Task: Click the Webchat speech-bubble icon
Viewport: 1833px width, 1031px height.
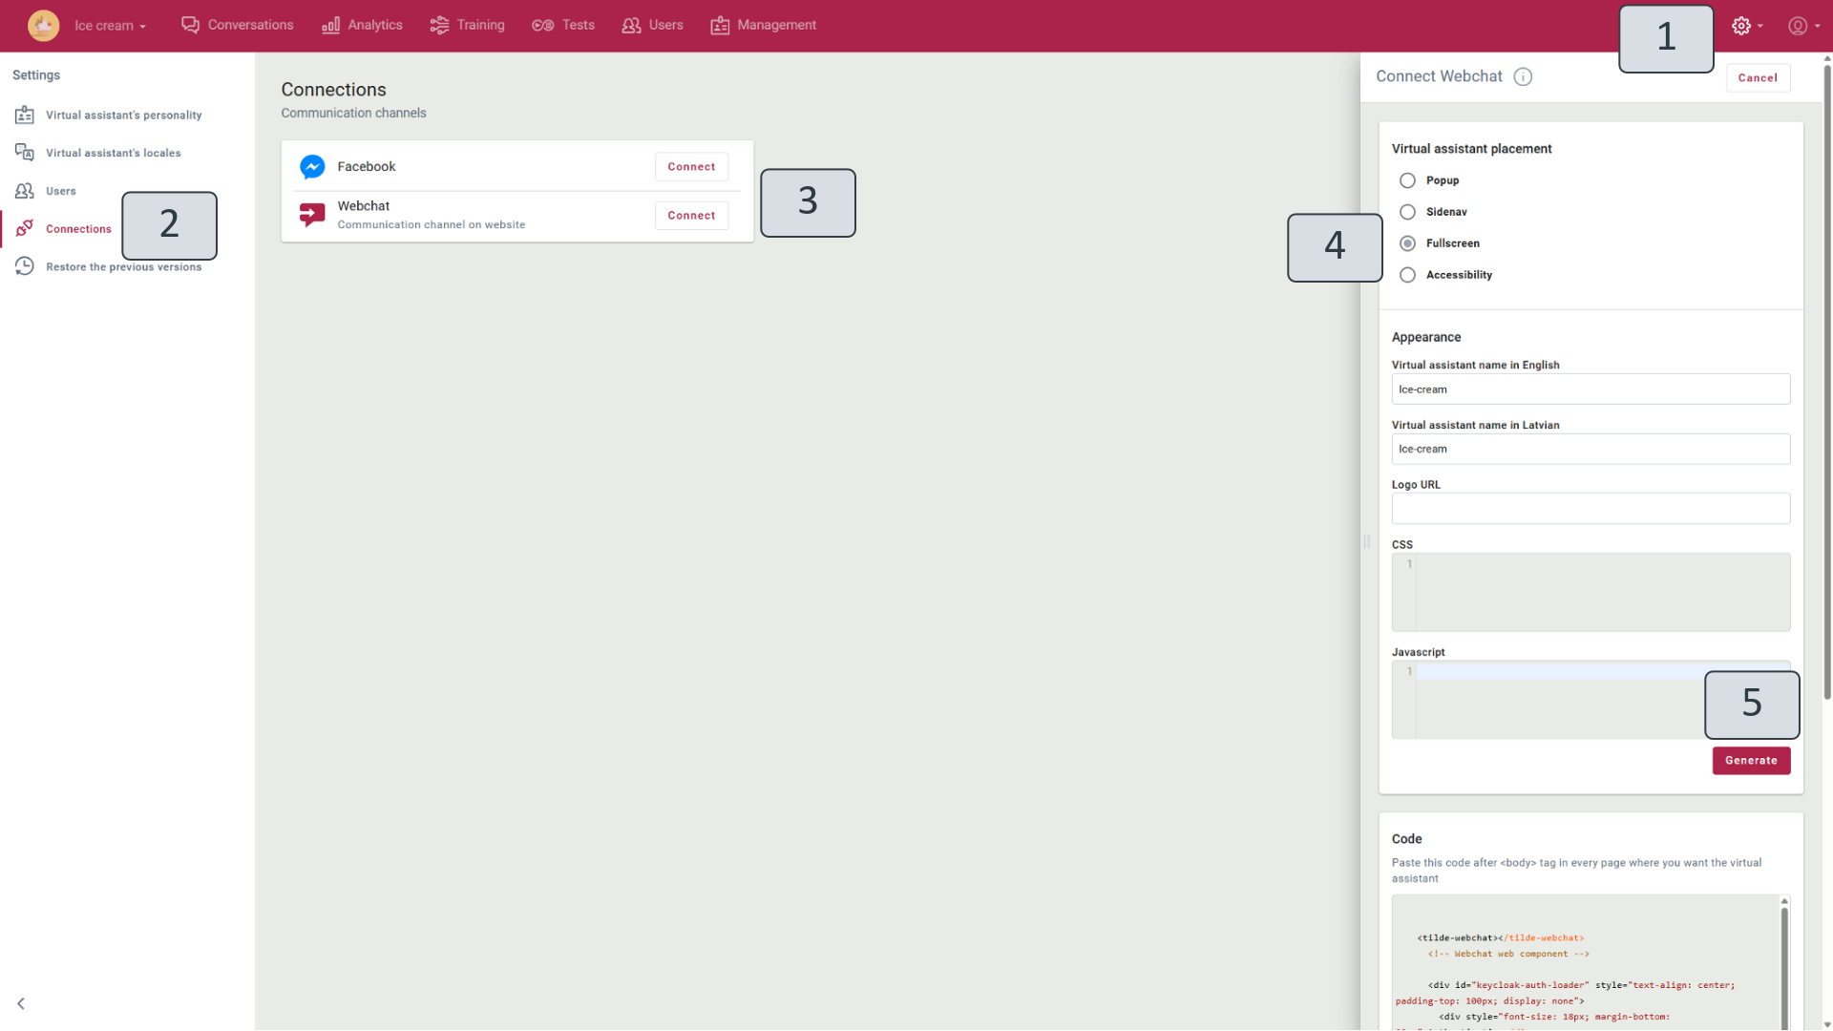Action: [311, 214]
